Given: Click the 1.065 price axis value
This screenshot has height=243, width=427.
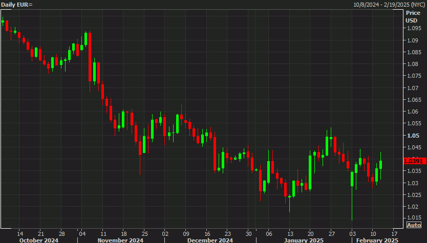Looking at the screenshot, I should (414, 100).
